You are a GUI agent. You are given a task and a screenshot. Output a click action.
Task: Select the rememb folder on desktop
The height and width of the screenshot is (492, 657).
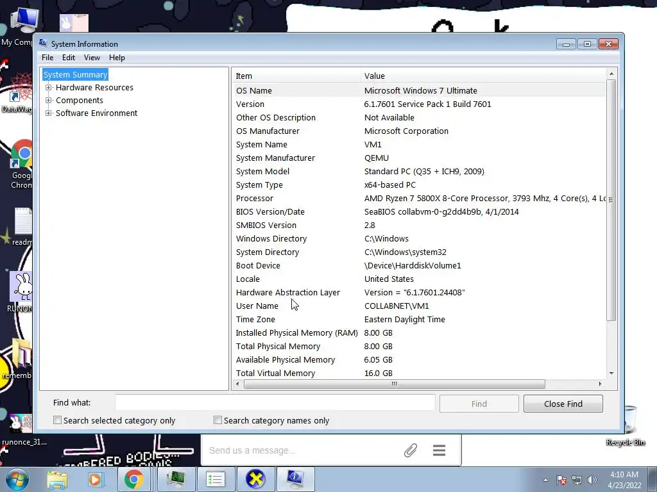pos(17,359)
